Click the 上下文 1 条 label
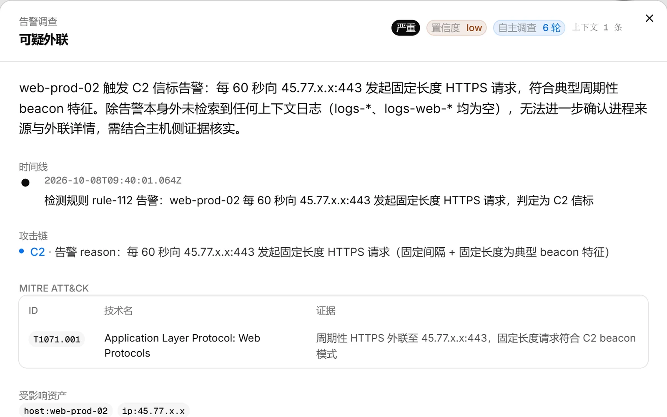 (x=597, y=28)
